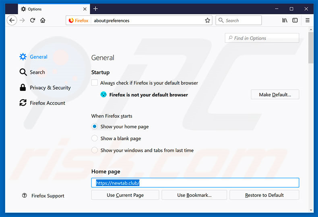
Task: Click 'Firefox is not your default browser' text
Action: [x=149, y=95]
